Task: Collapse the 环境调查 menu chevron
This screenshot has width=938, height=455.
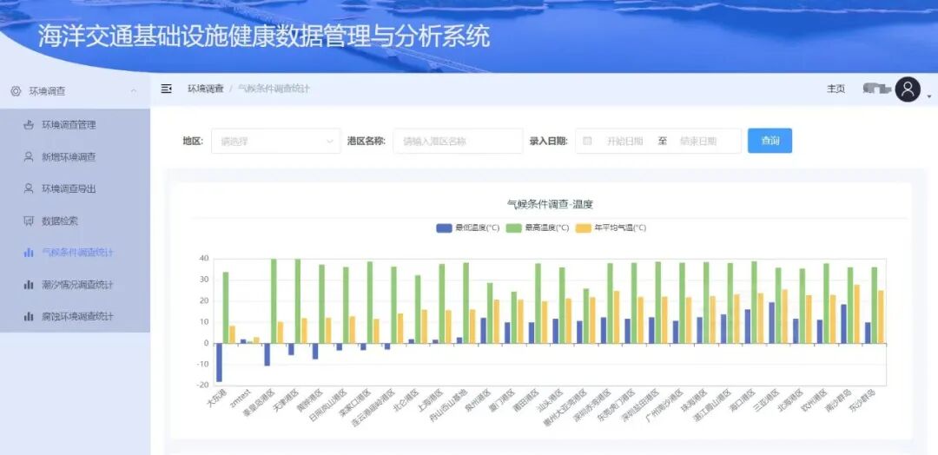Action: 133,91
